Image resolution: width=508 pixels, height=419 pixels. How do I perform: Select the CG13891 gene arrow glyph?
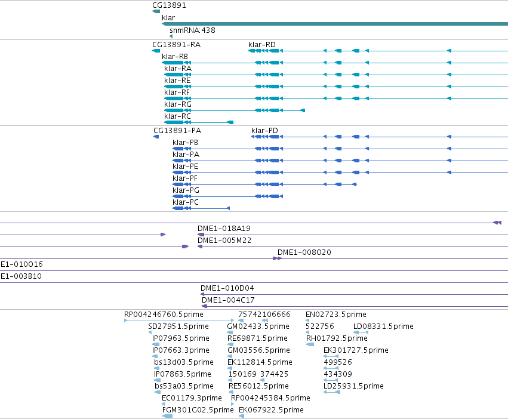pyautogui.click(x=156, y=11)
